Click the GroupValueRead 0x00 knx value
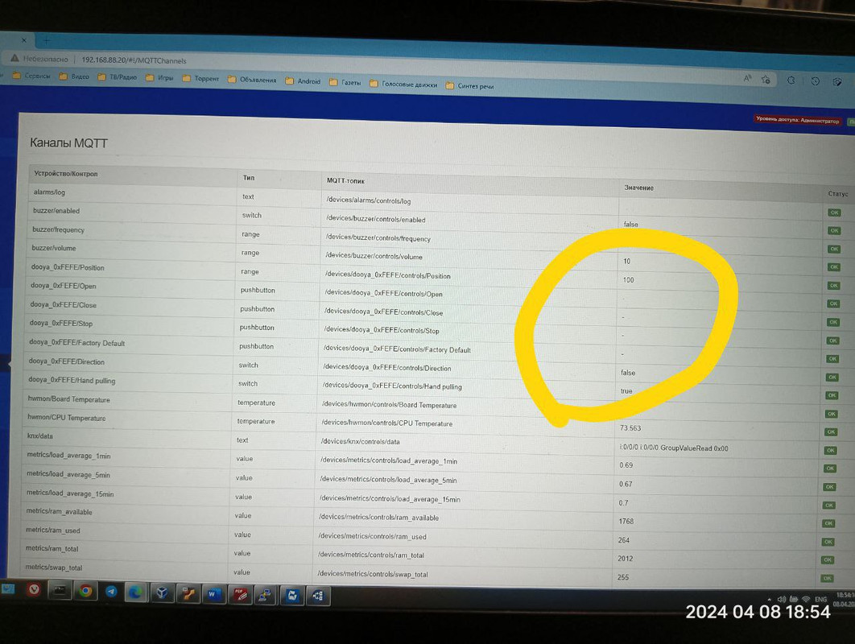The height and width of the screenshot is (644, 855). point(674,448)
